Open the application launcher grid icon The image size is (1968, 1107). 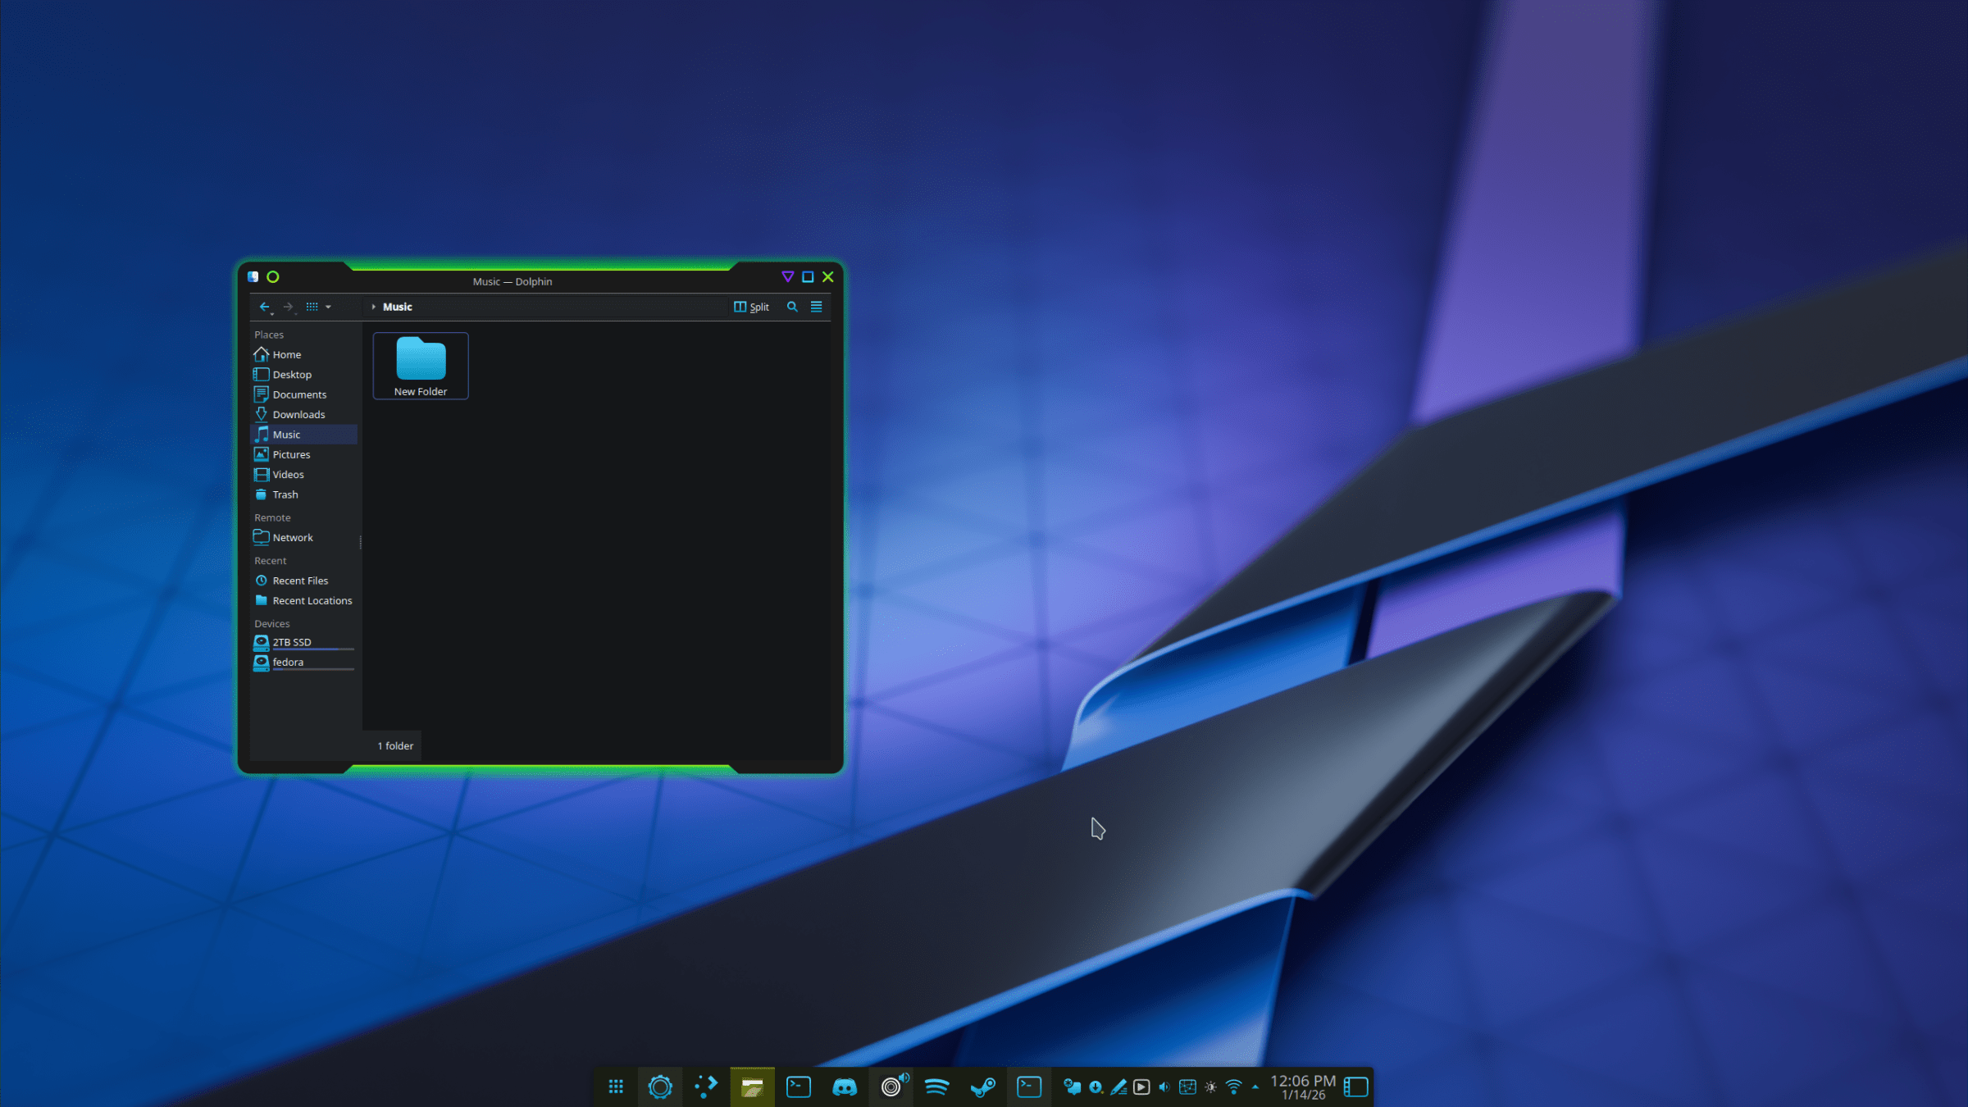point(616,1087)
